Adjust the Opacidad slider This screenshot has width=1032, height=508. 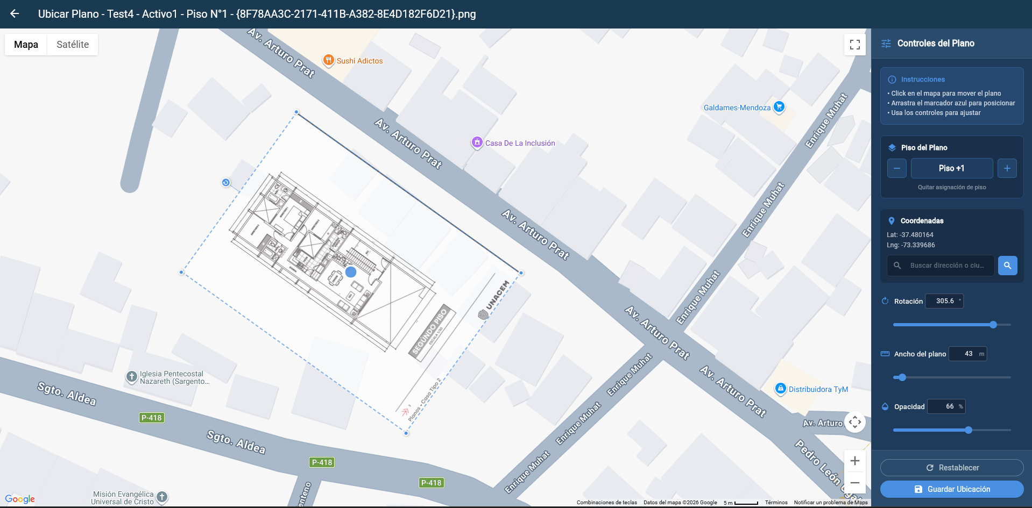pyautogui.click(x=951, y=430)
